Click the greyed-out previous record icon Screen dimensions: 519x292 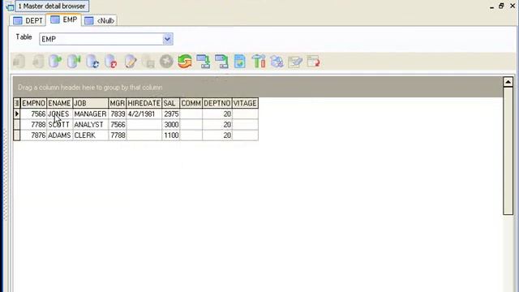click(x=38, y=62)
